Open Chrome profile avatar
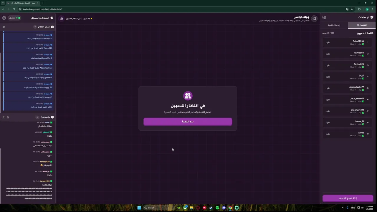Screen dimensions: 377x212 (x=367, y=9)
